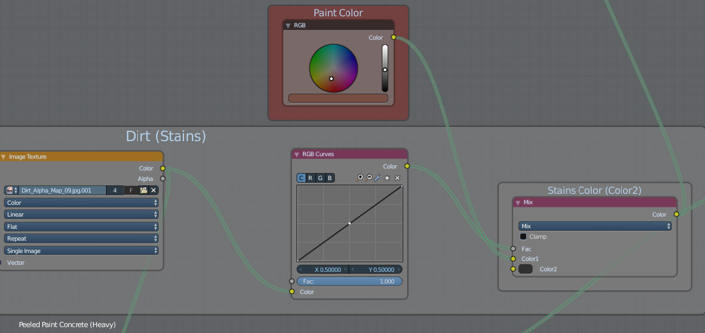Unlink image with the X button
Image resolution: width=705 pixels, height=333 pixels.
(153, 191)
